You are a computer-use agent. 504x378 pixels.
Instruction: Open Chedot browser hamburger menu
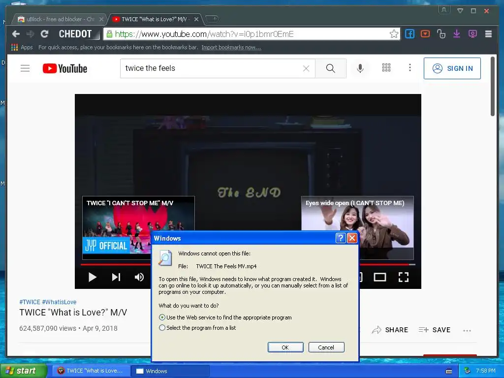coord(488,34)
